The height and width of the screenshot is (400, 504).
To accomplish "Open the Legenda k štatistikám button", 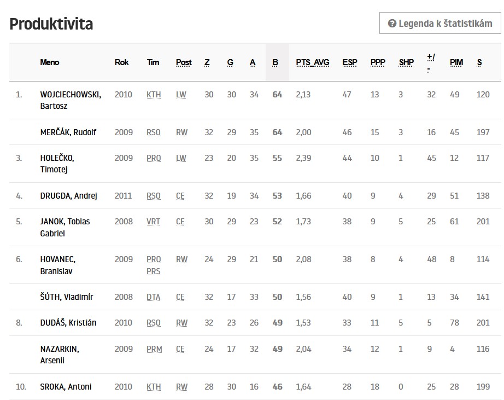I will point(439,24).
